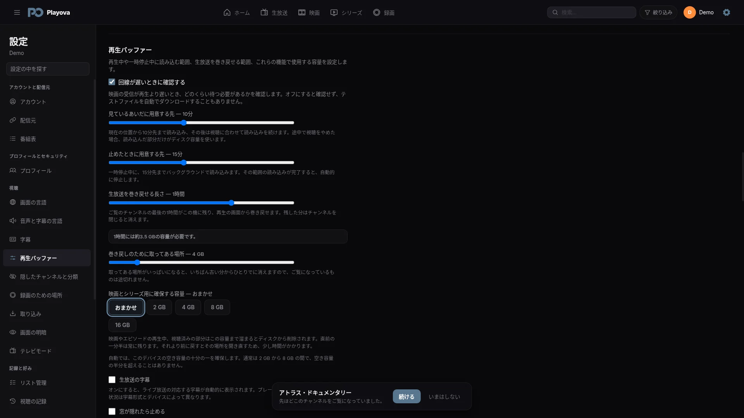Click the play icon beside シリーズ

click(334, 12)
